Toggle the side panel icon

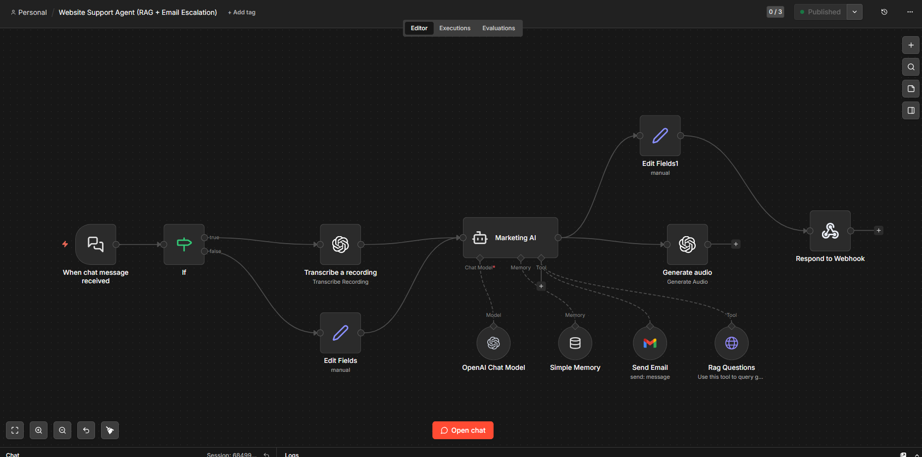coord(911,110)
